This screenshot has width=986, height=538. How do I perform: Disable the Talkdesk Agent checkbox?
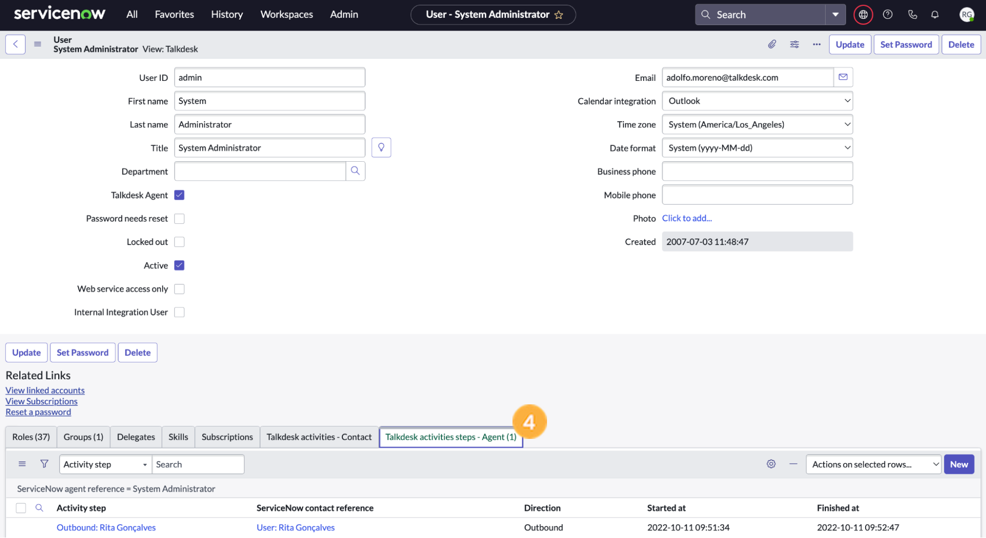point(179,195)
